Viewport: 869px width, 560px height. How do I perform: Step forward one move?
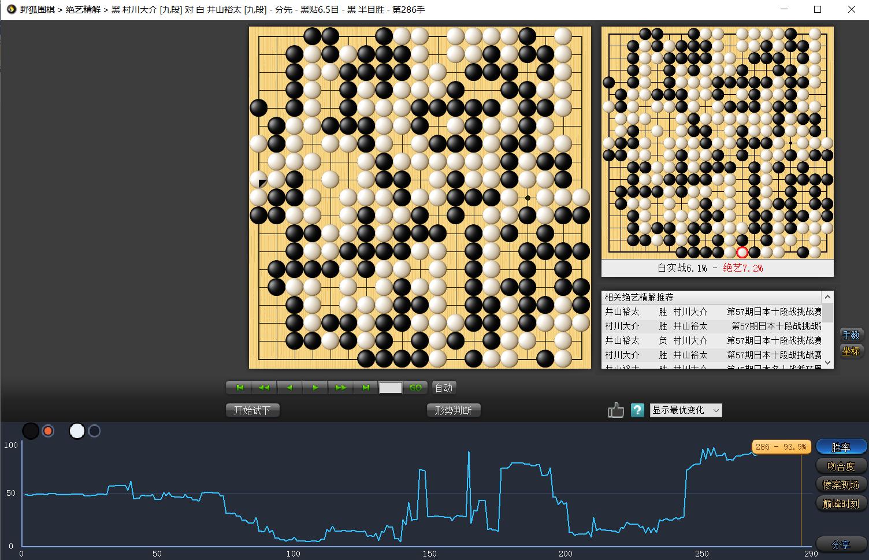(x=315, y=388)
